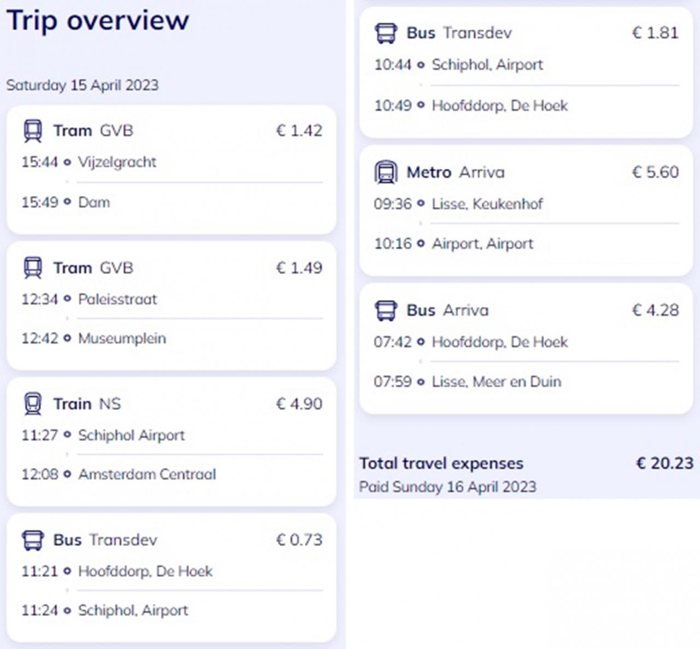Click the Paid Sunday 16 April 2023 text
Image resolution: width=700 pixels, height=649 pixels.
coord(447,487)
